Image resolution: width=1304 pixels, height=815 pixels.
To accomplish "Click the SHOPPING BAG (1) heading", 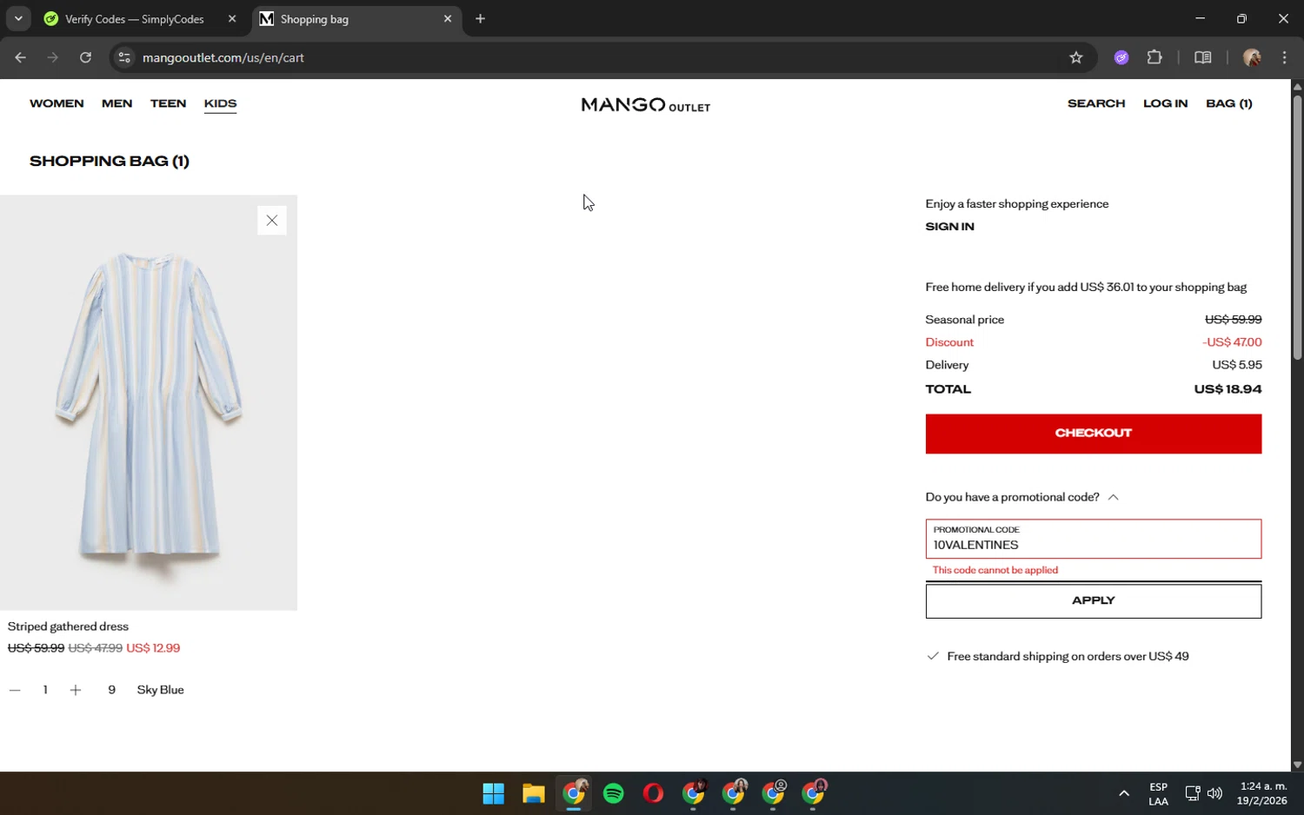I will (110, 161).
